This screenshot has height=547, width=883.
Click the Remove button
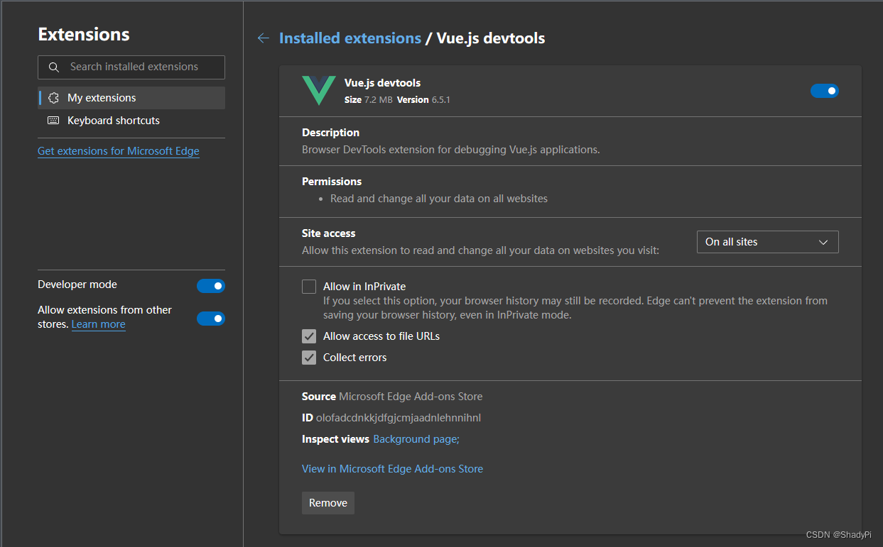pos(328,503)
